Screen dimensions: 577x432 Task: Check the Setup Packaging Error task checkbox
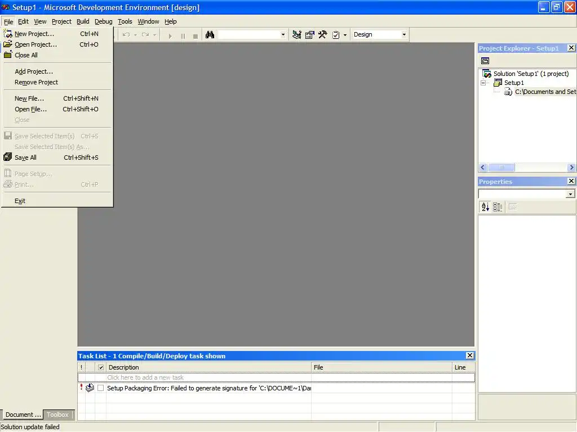point(100,388)
